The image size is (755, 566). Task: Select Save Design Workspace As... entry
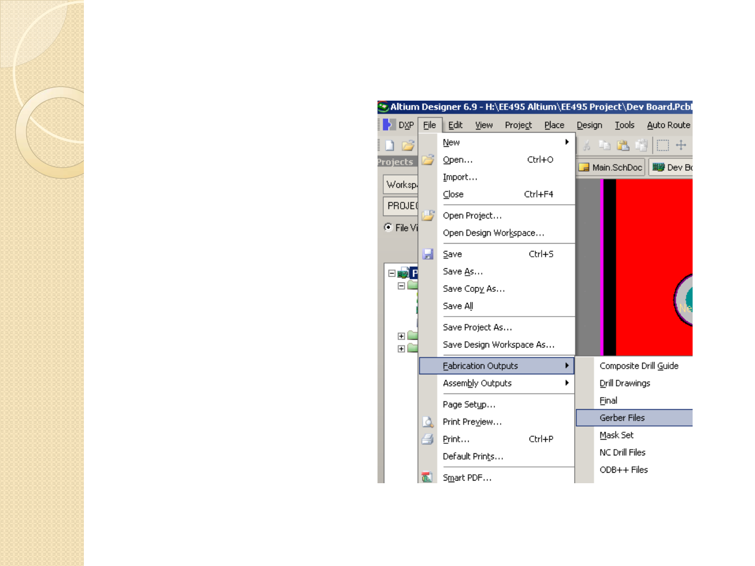pyautogui.click(x=497, y=344)
